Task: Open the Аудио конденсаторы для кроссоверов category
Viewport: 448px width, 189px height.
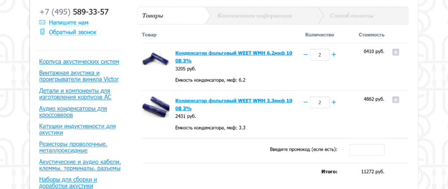Action: 73,111
